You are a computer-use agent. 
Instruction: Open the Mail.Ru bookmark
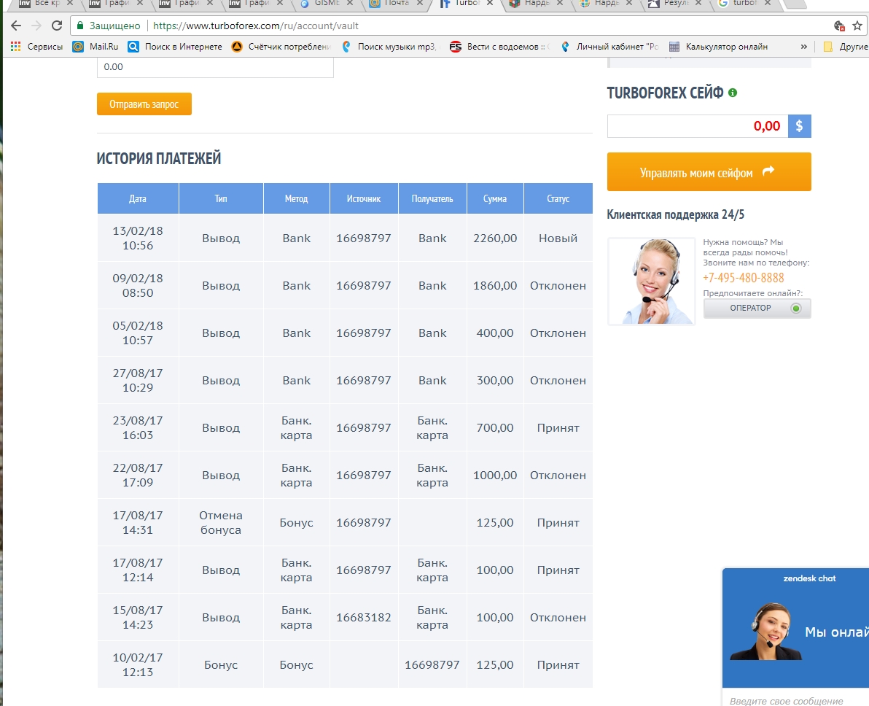coord(96,47)
